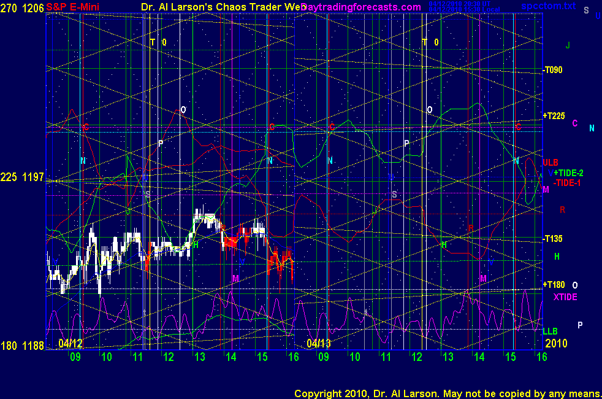Click the red "-TIDE-1" label
The height and width of the screenshot is (399, 602).
(x=567, y=183)
